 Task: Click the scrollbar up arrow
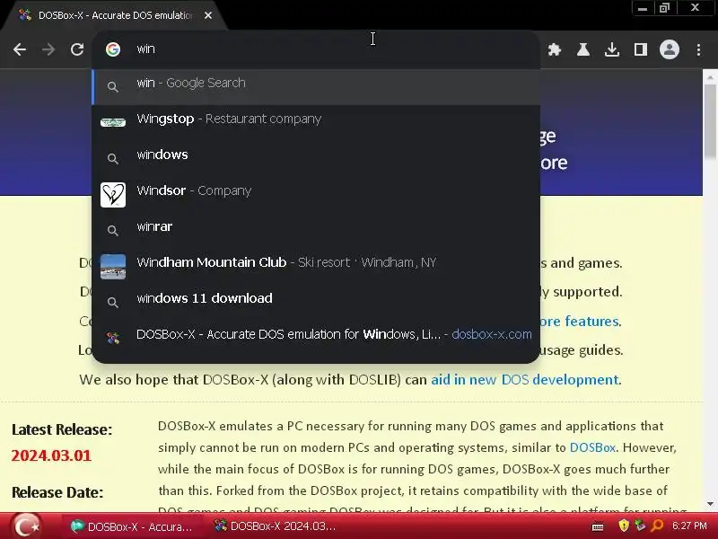click(710, 77)
